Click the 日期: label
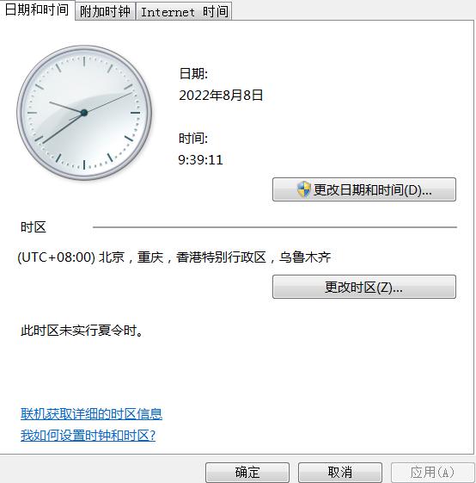The width and height of the screenshot is (476, 483). (193, 74)
